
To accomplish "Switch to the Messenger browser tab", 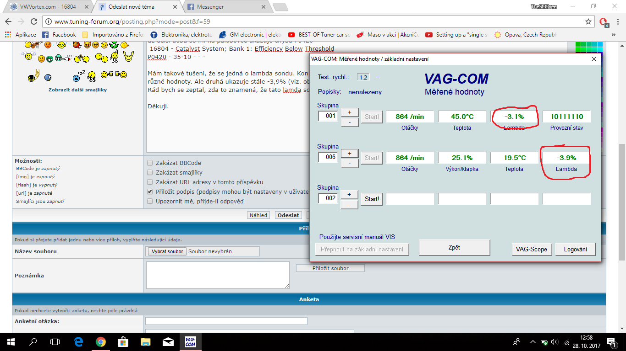I will click(x=225, y=7).
